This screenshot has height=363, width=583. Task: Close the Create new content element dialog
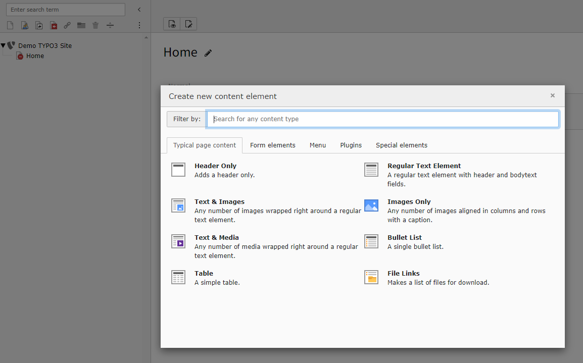[x=552, y=95]
